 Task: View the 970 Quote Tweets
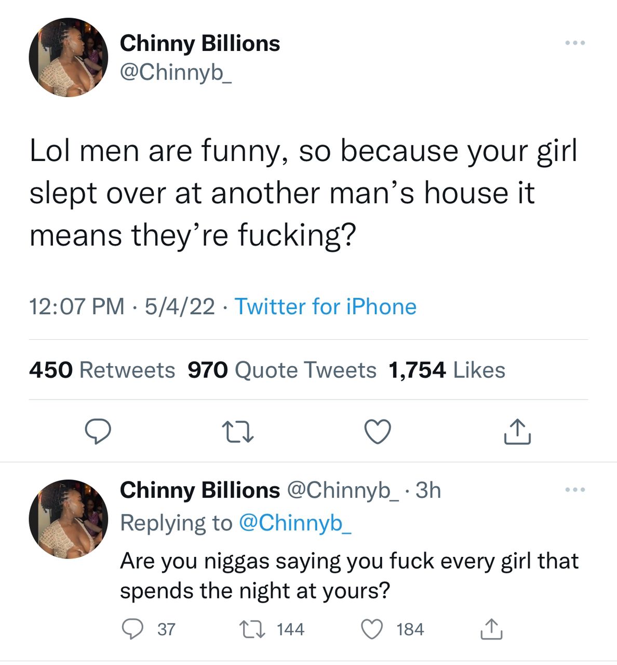tap(281, 370)
